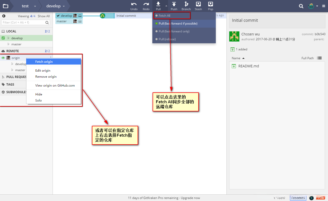Select 'Pull (fast-forward only)' option
This screenshot has height=201, width=328.
click(184, 31)
